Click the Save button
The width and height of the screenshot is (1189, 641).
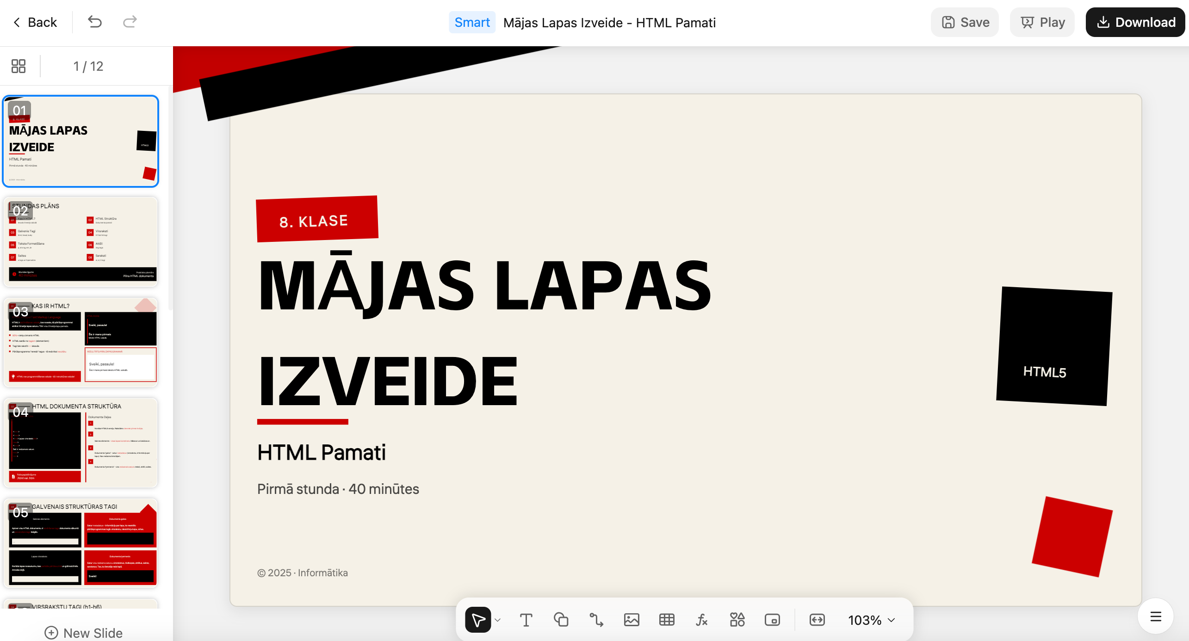coord(965,22)
